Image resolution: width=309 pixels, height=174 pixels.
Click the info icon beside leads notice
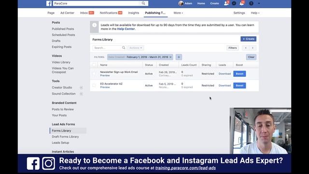(x=95, y=25)
